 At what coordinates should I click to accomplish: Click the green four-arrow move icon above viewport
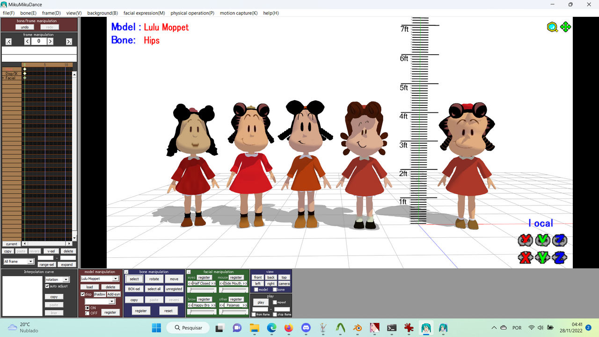(x=566, y=27)
